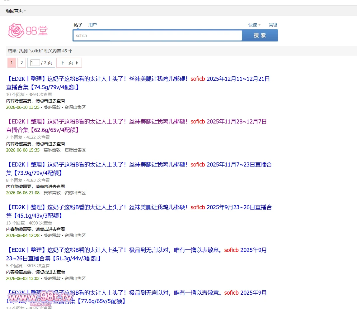Click author 蔓咻雷敦 on the 2026-06-03 post

(x=52, y=278)
